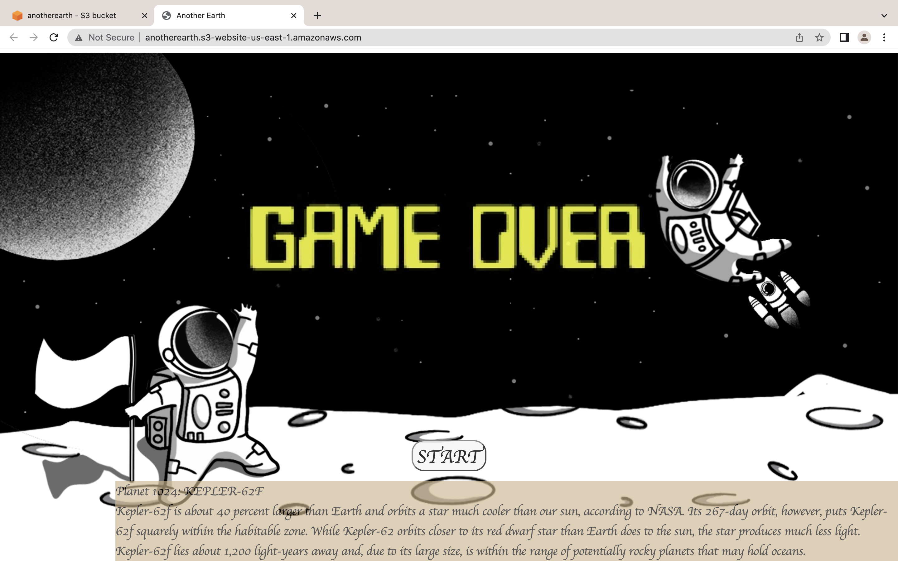
Task: Click the GAME OVER title text
Action: click(447, 236)
